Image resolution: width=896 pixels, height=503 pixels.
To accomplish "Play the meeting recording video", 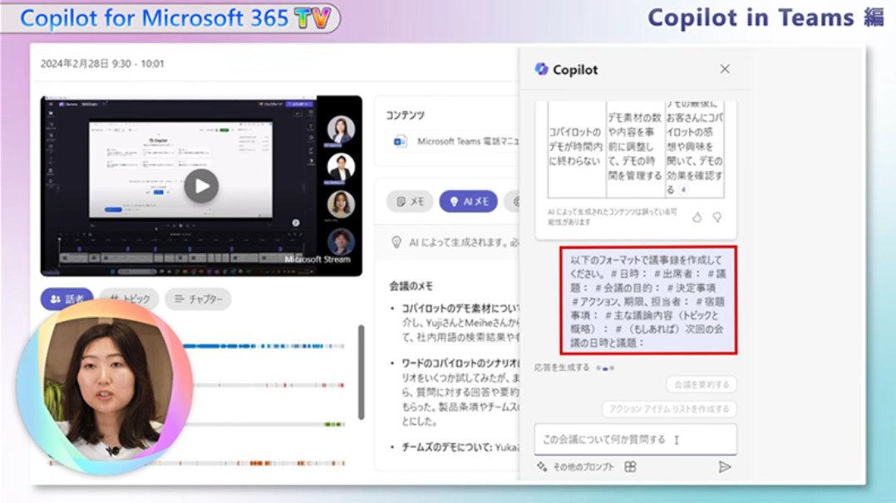I will [x=201, y=186].
